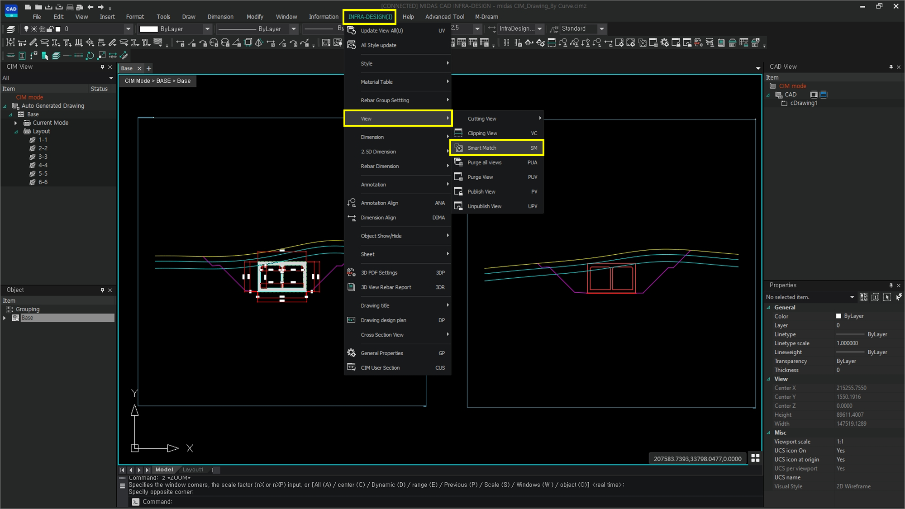
Task: Switch to the Model tab
Action: click(164, 470)
